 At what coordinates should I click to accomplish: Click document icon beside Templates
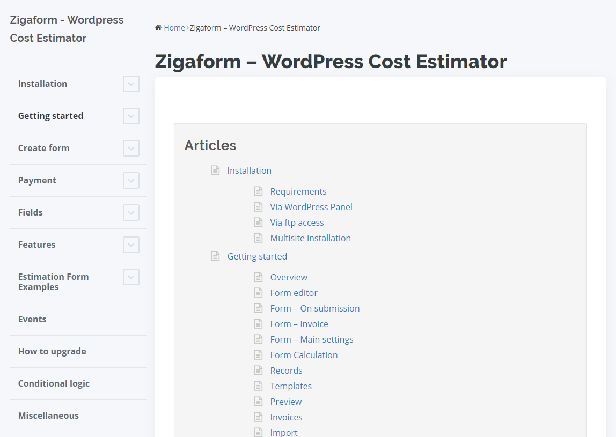pos(258,387)
